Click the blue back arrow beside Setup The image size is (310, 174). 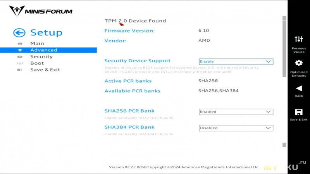pyautogui.click(x=19, y=32)
